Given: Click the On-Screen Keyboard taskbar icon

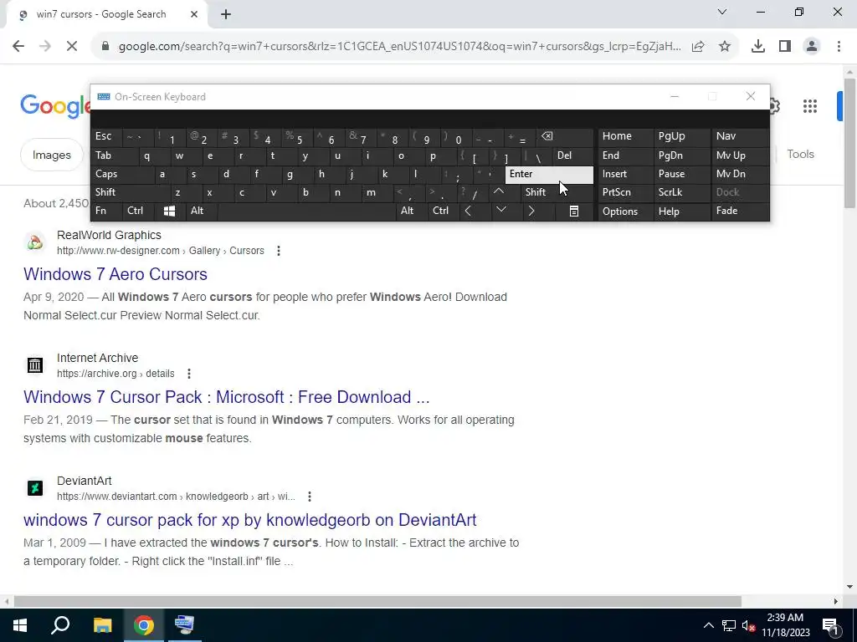Looking at the screenshot, I should 184,625.
